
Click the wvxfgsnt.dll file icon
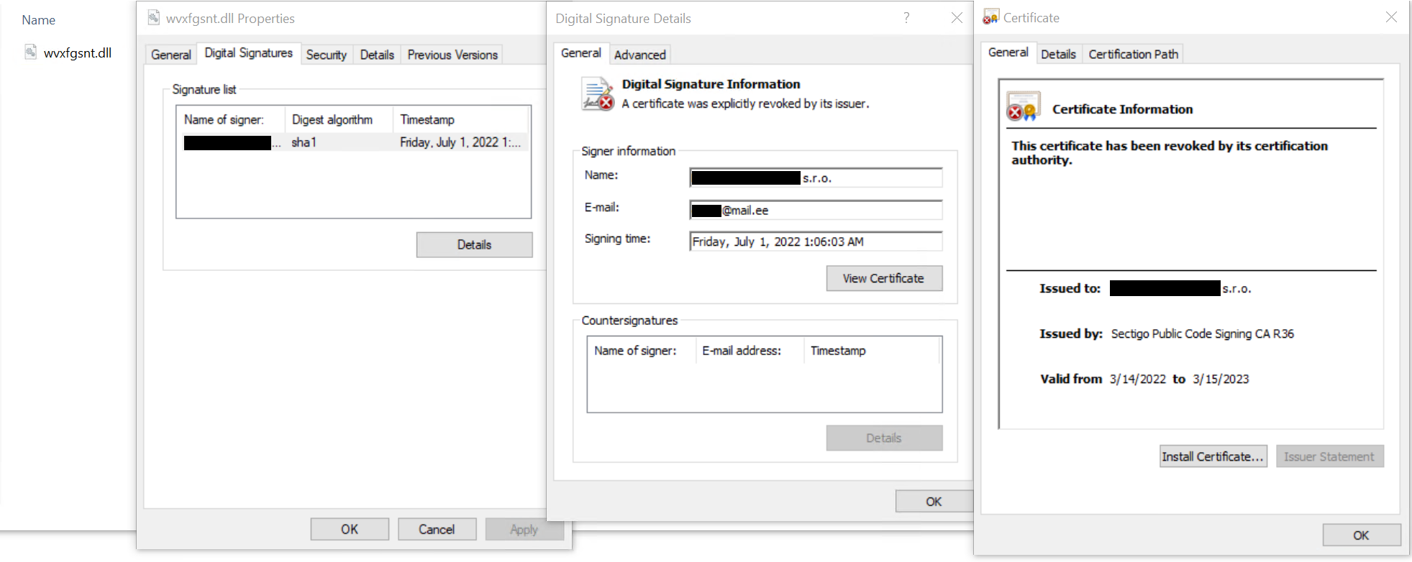pos(30,52)
